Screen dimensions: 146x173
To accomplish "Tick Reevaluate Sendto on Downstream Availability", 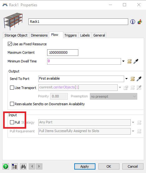I will (12, 104).
